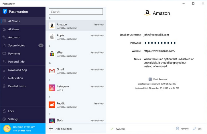Screen dimensions: 207x134
Task: Click the Passwarden shield logo
Action: (x=5, y=11)
